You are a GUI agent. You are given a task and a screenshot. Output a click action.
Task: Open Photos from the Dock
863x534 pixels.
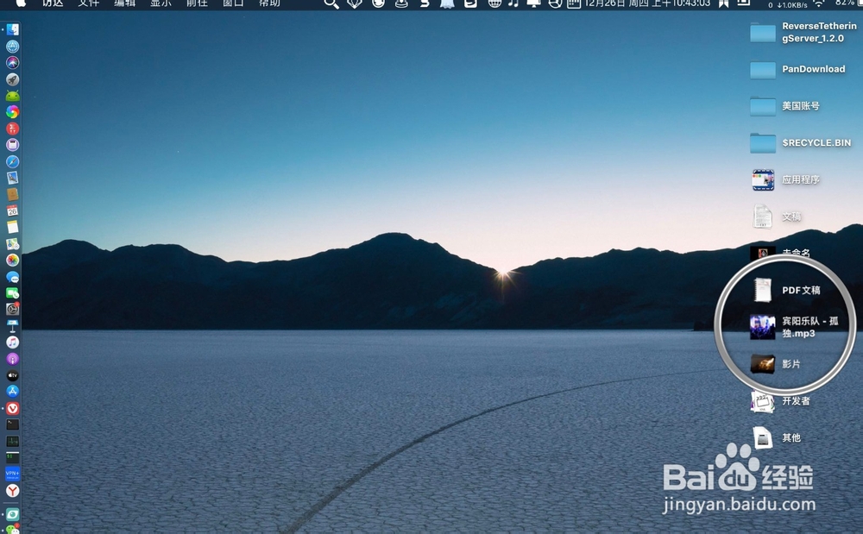(x=13, y=261)
